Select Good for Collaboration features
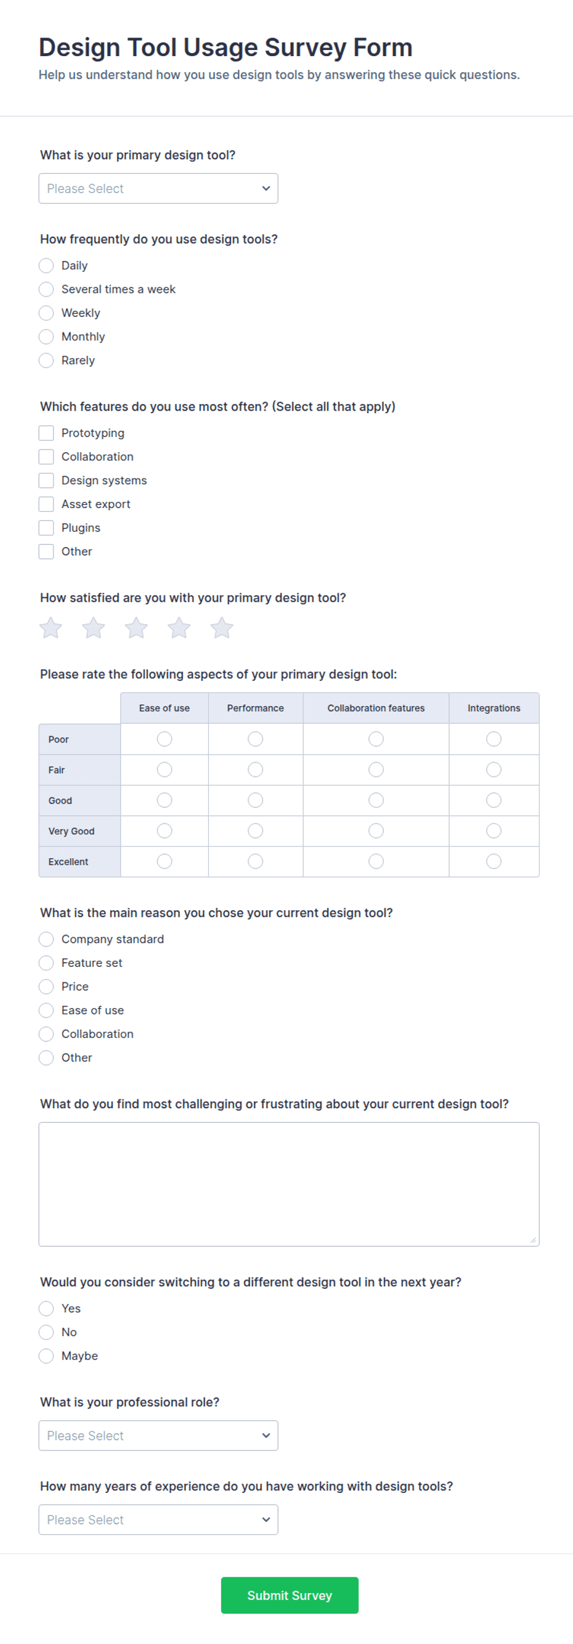The image size is (573, 1644). click(376, 800)
